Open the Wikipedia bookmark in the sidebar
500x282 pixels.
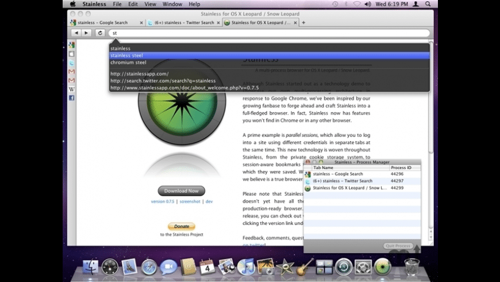point(72,89)
